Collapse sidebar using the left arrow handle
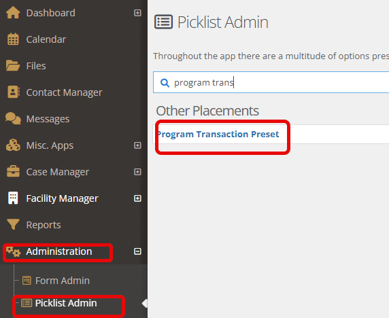The height and width of the screenshot is (318, 389). coord(145,303)
